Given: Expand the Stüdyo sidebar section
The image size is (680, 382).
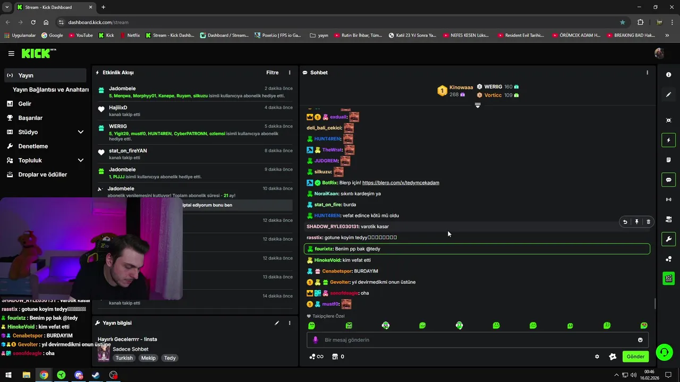Looking at the screenshot, I should pyautogui.click(x=81, y=132).
